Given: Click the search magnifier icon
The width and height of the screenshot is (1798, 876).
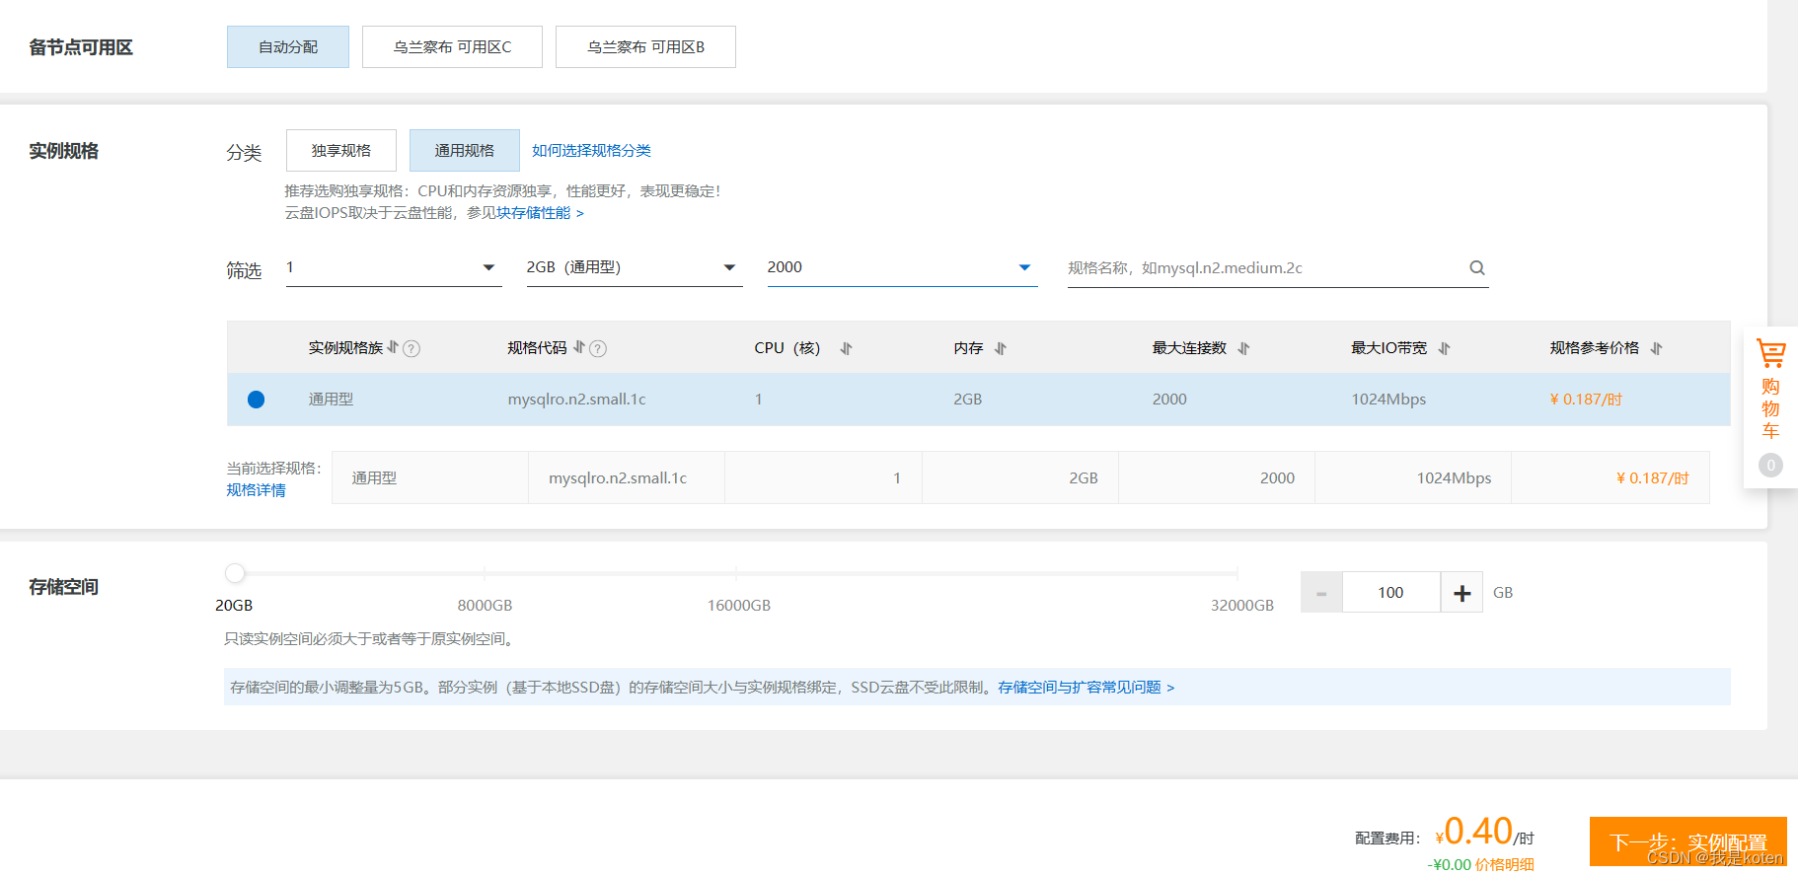Looking at the screenshot, I should pyautogui.click(x=1477, y=268).
